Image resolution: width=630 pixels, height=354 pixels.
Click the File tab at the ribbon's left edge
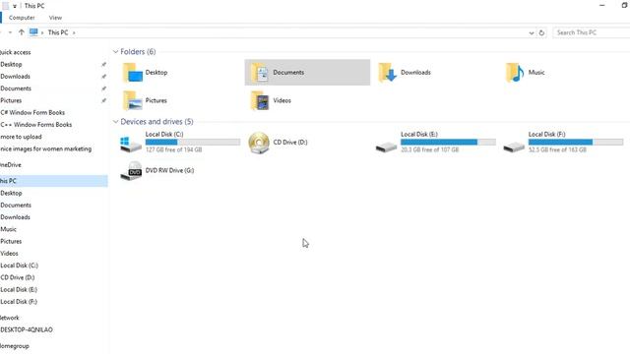coord(1,18)
